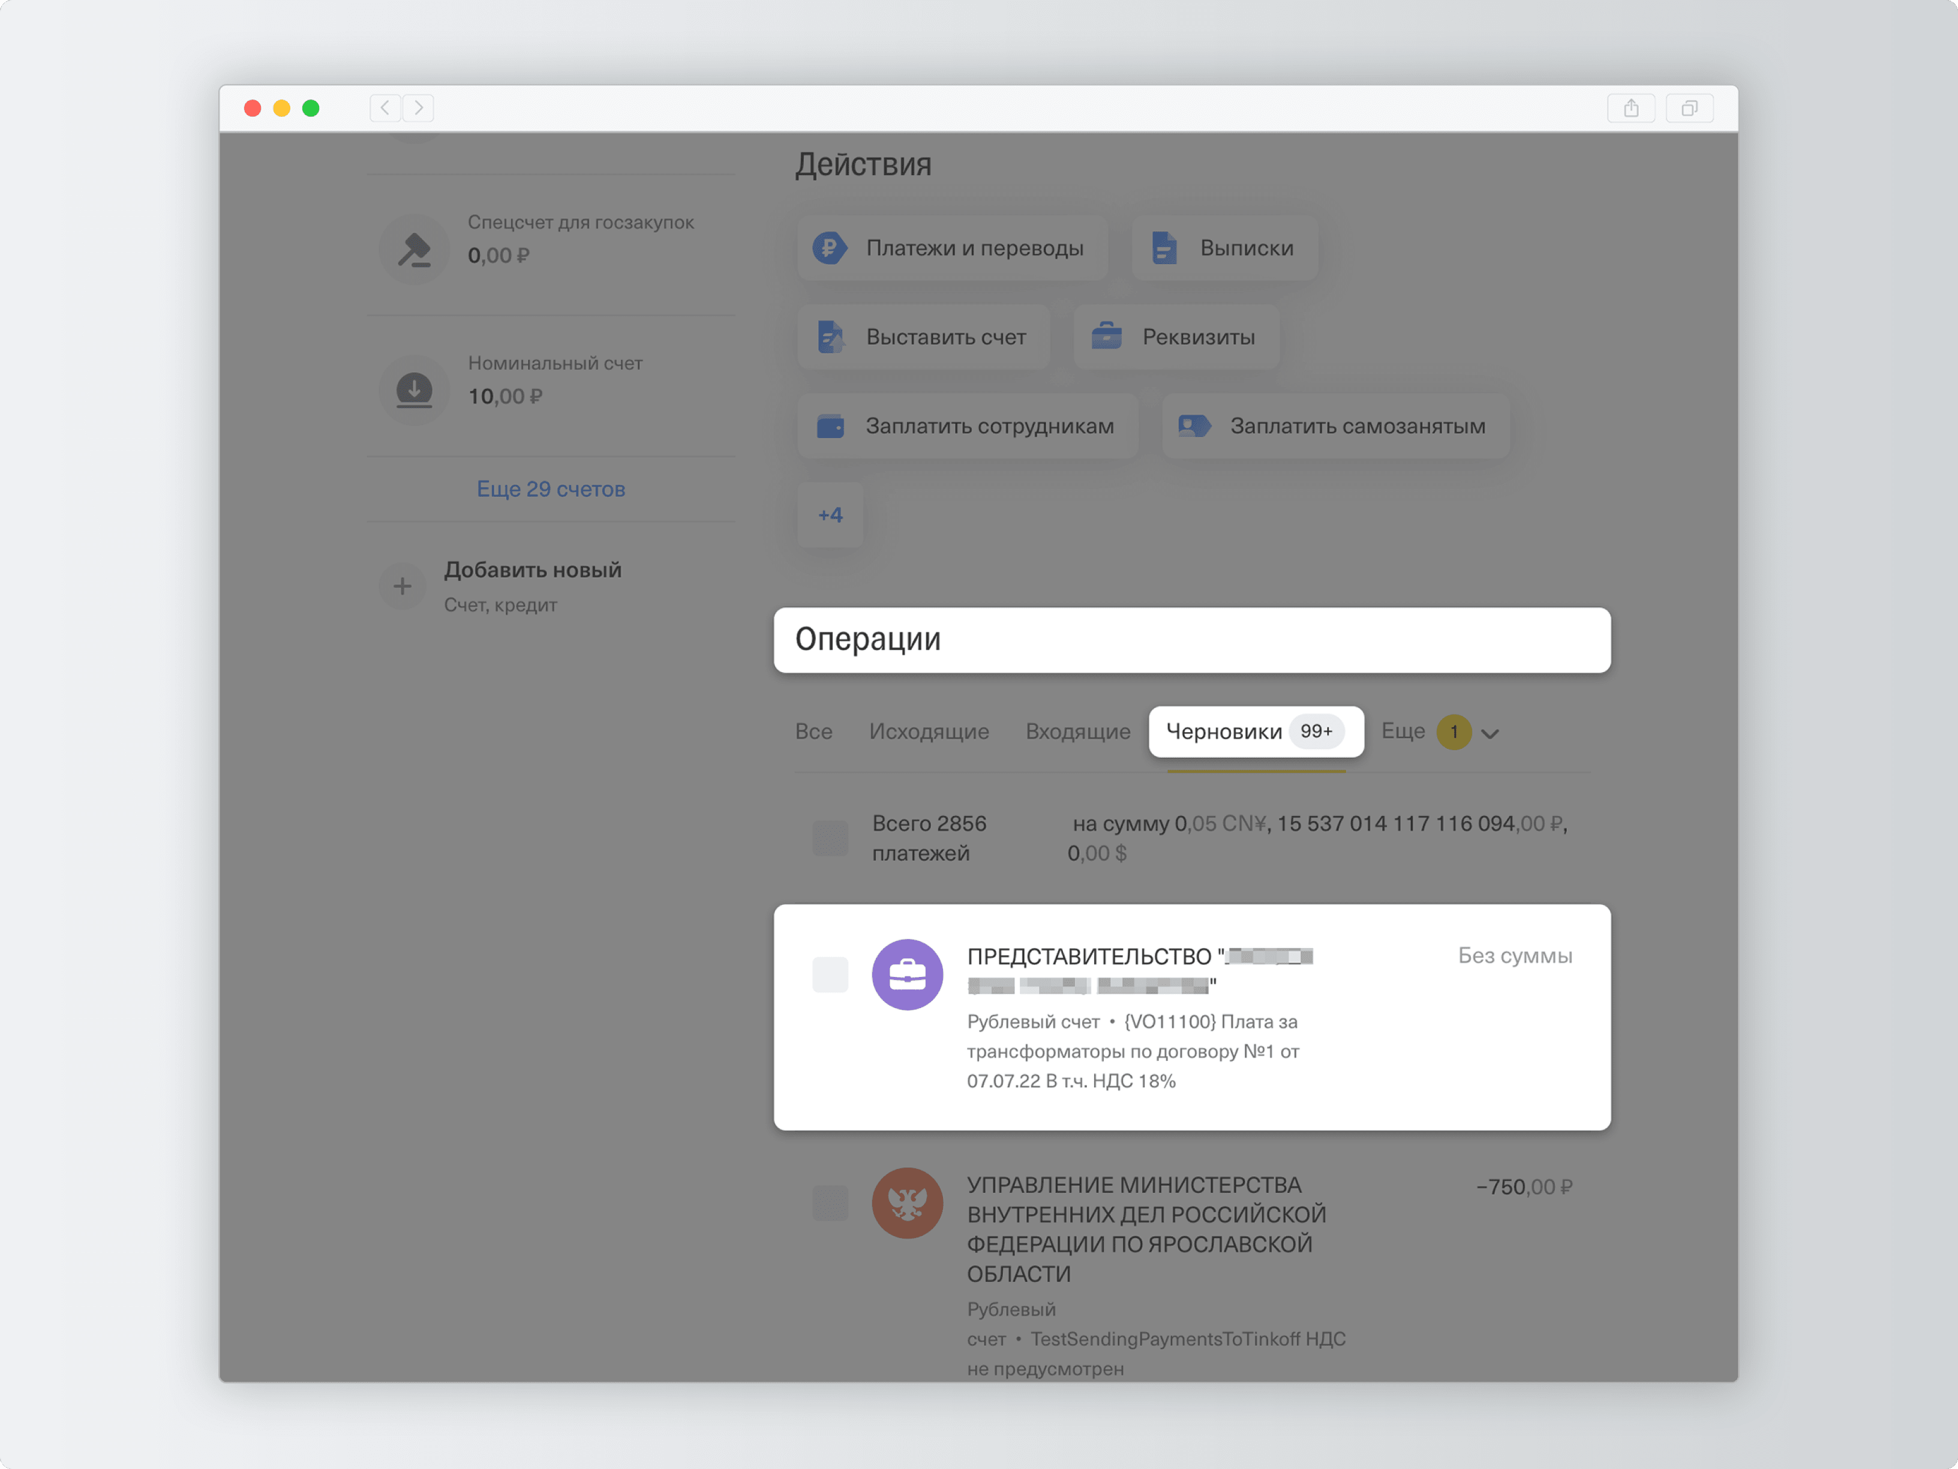Open ПРЕДСТАВИТЕЛЬСТВО draft operation title
Screen dimensions: 1958x1469
1140,970
